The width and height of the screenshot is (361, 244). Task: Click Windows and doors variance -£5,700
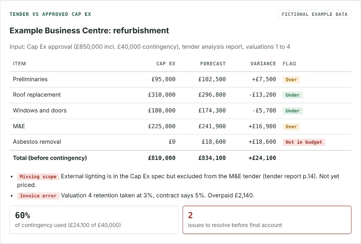[264, 111]
